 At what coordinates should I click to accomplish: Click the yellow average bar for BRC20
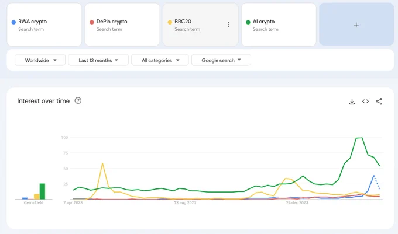click(x=36, y=197)
